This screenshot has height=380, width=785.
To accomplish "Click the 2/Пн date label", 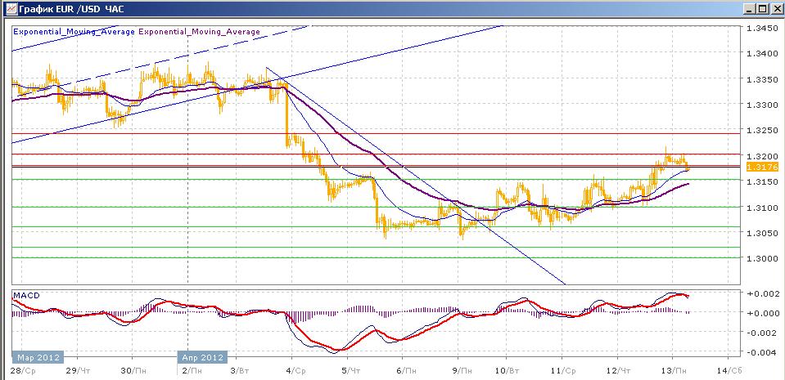I will (192, 370).
